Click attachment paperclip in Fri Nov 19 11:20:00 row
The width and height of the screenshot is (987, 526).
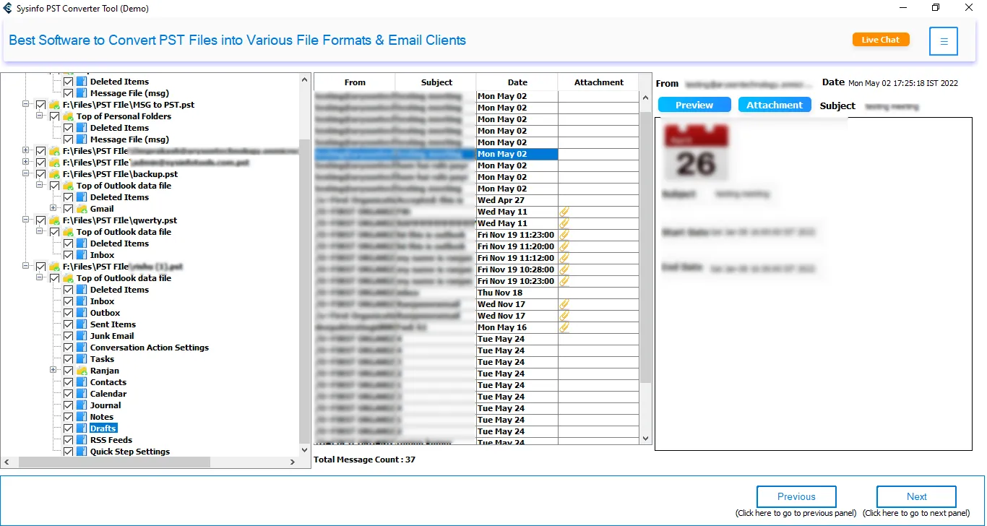point(564,246)
